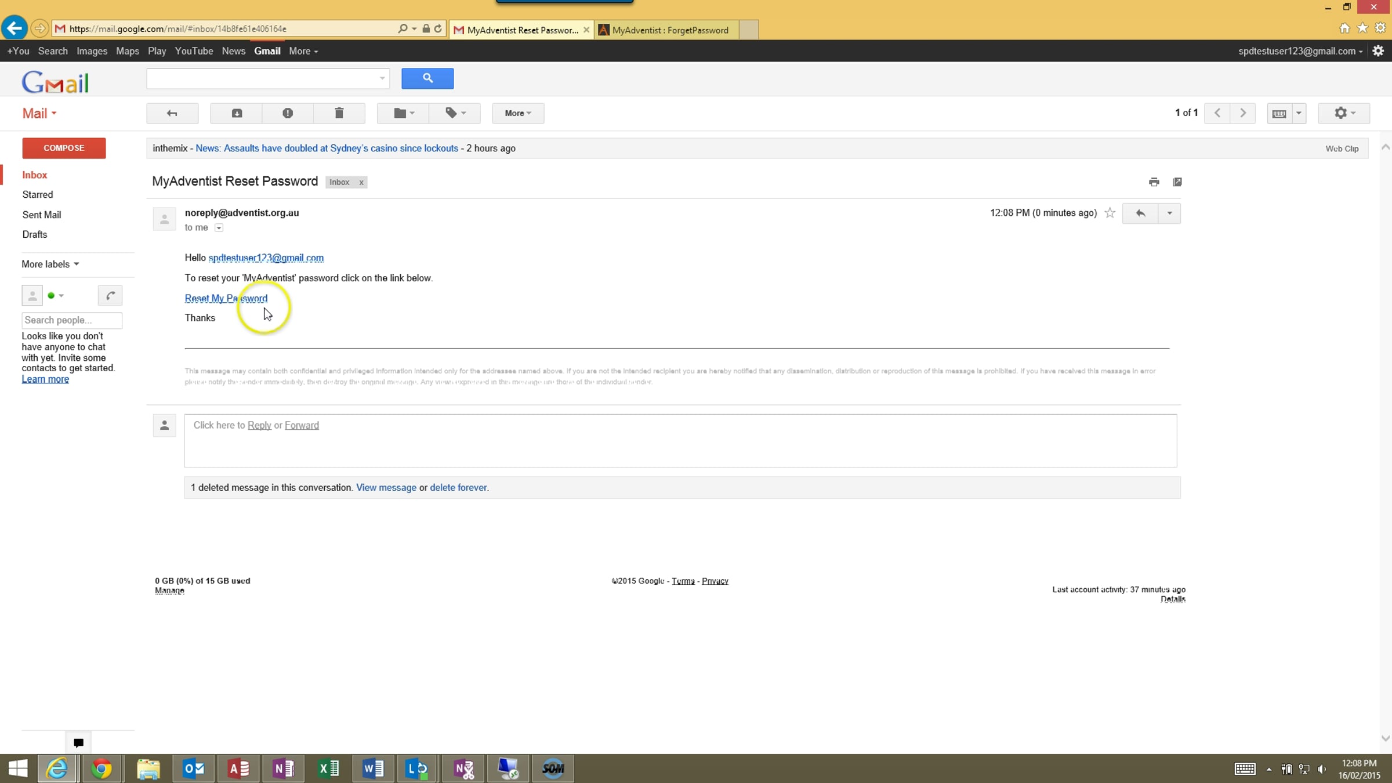The height and width of the screenshot is (783, 1392).
Task: Delete conversation with trash icon
Action: tap(339, 113)
